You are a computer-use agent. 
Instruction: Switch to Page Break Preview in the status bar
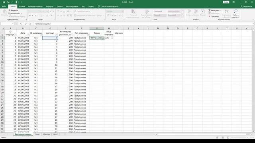point(228,137)
